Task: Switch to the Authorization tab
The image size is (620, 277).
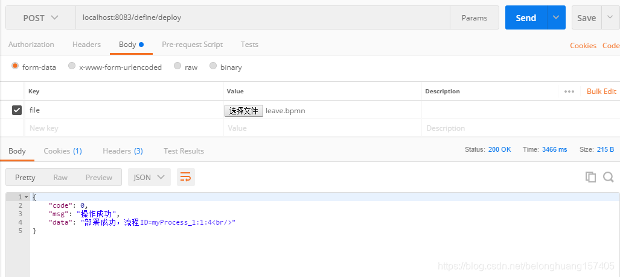Action: [x=31, y=45]
